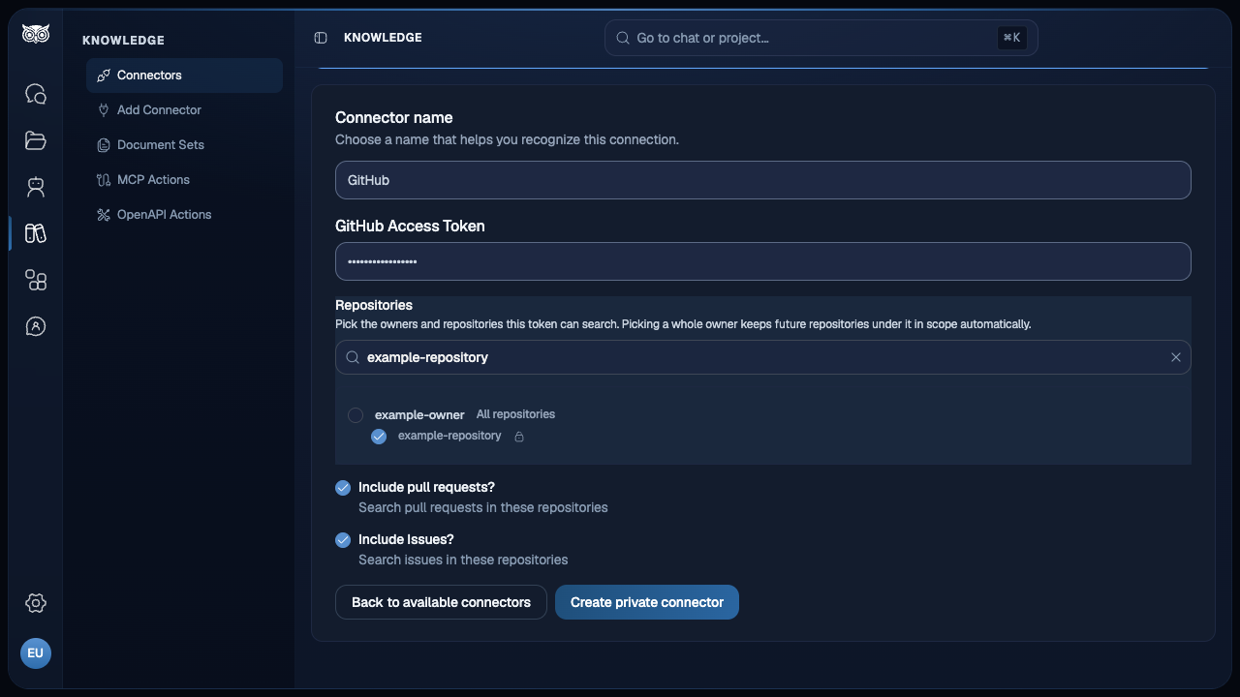1240x697 pixels.
Task: Open OpenAPI Actions in sidebar
Action: (184, 215)
